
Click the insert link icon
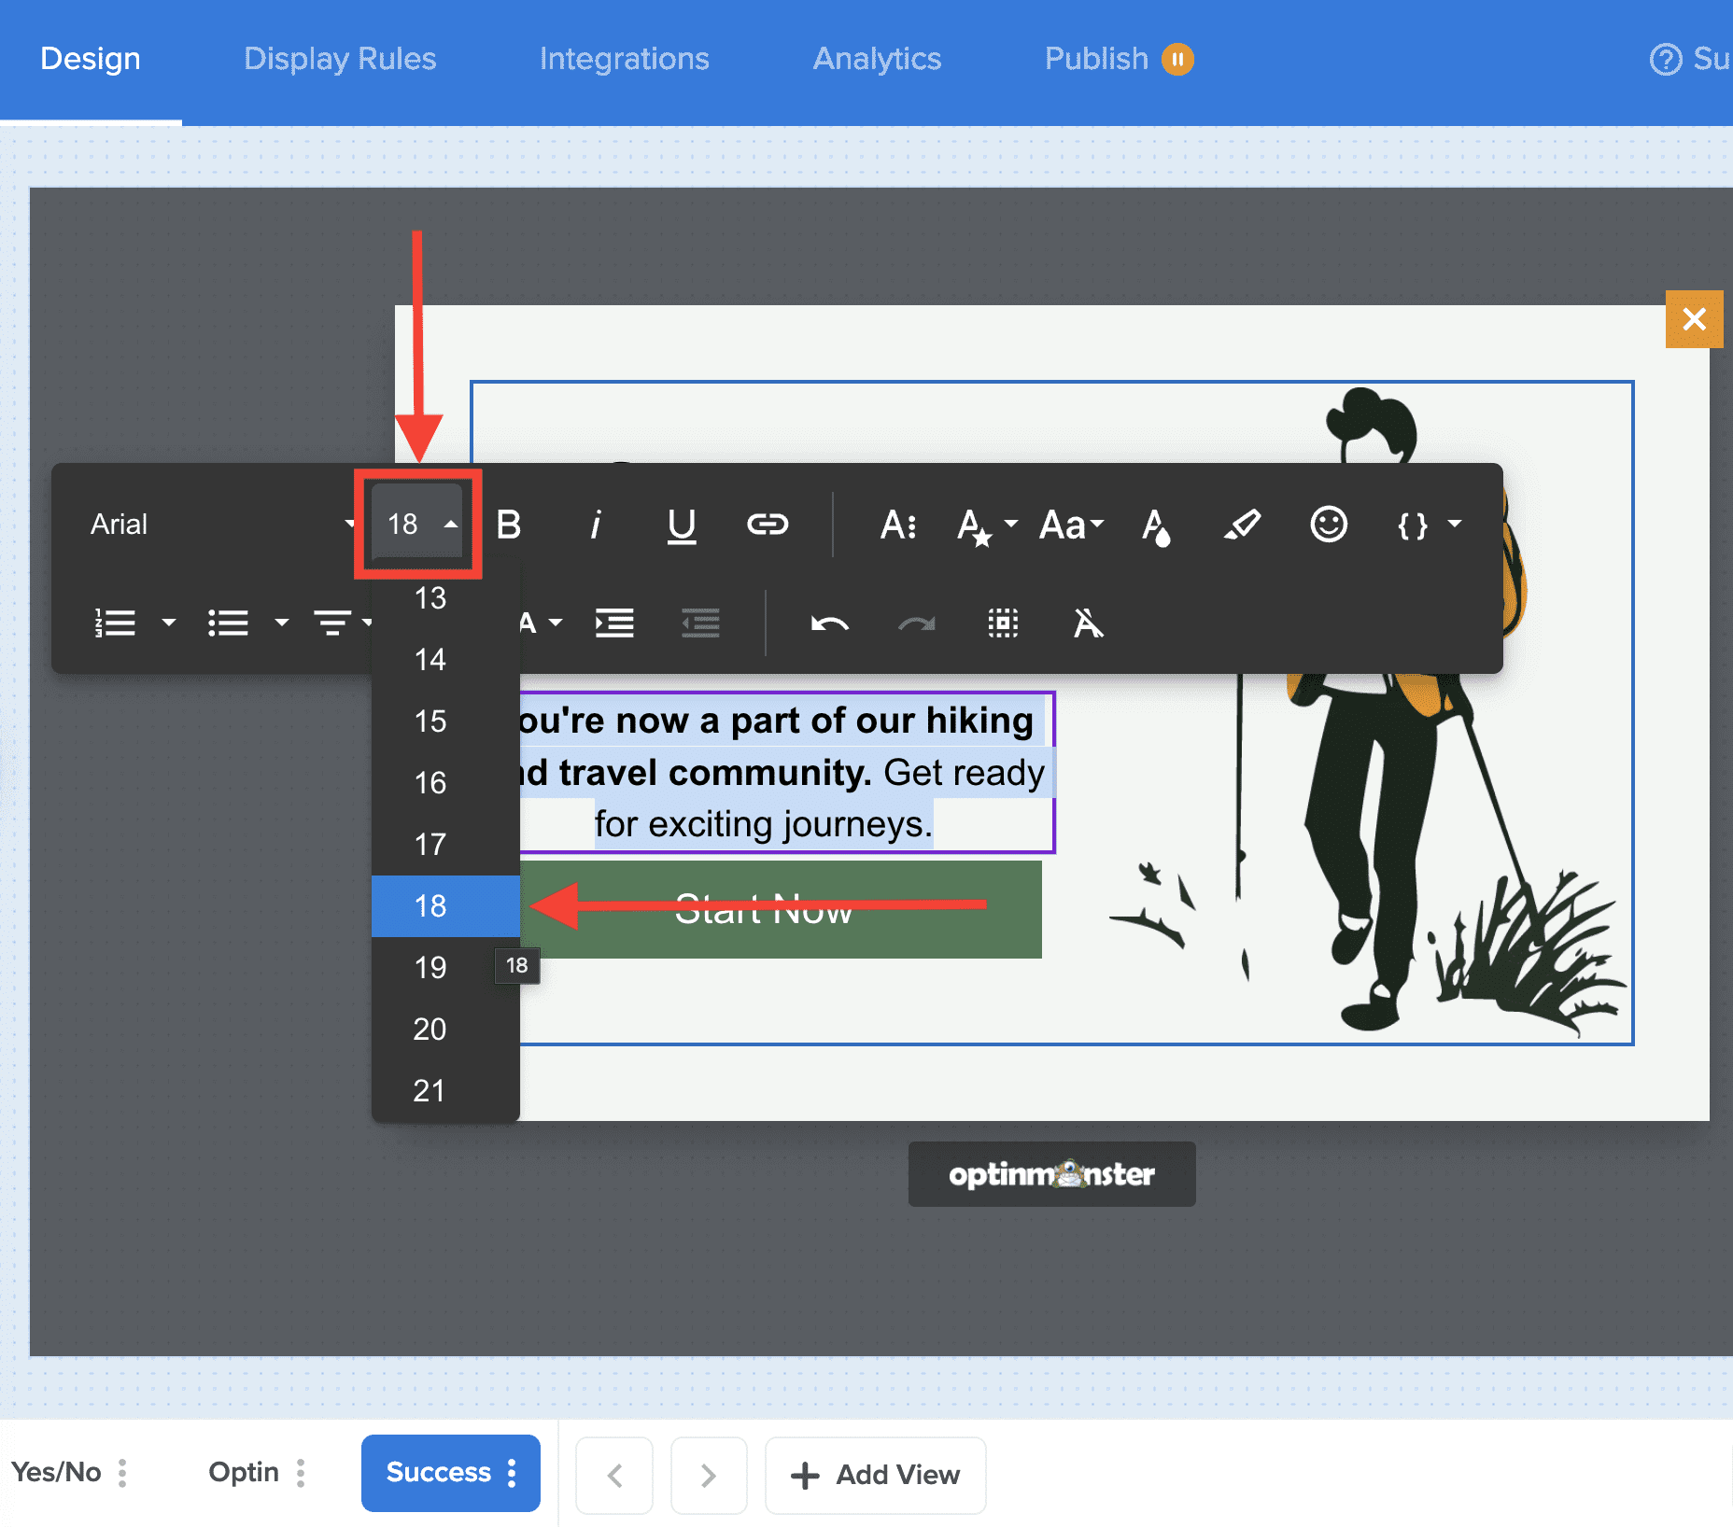point(768,525)
